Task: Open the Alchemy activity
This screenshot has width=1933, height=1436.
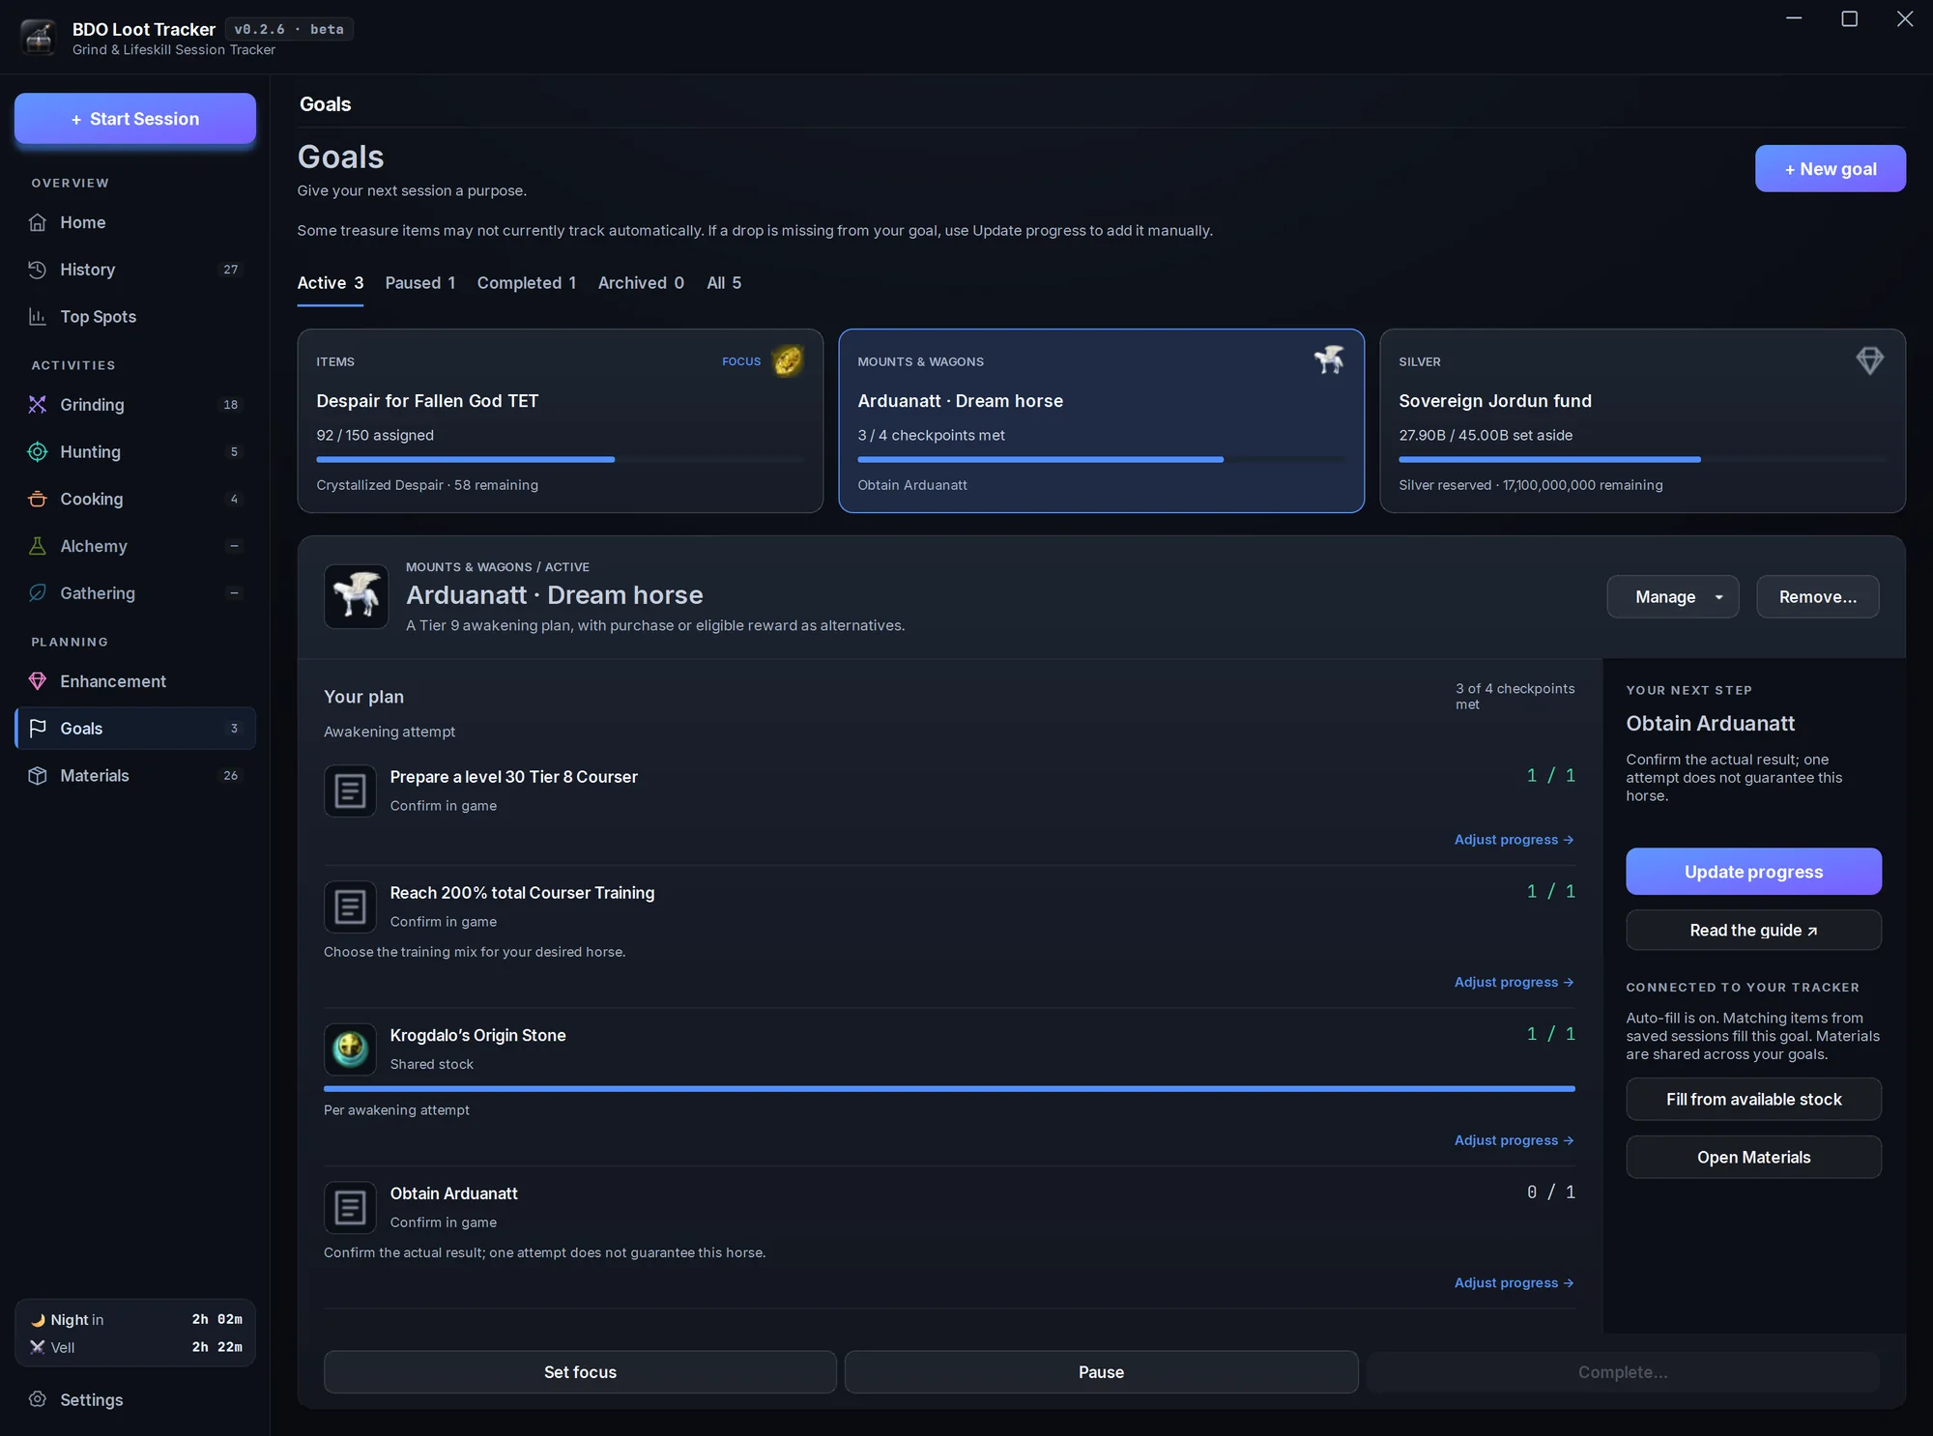Action: point(135,546)
